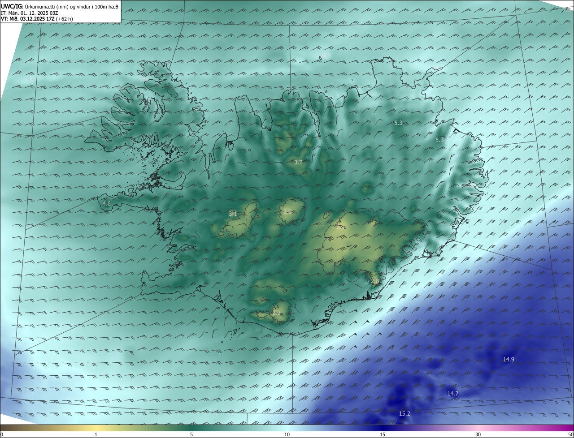Click the valid time line "VT: Mið. 03.12.2025 17Z (+62 h)"
This screenshot has height=438, width=574.
pos(37,19)
